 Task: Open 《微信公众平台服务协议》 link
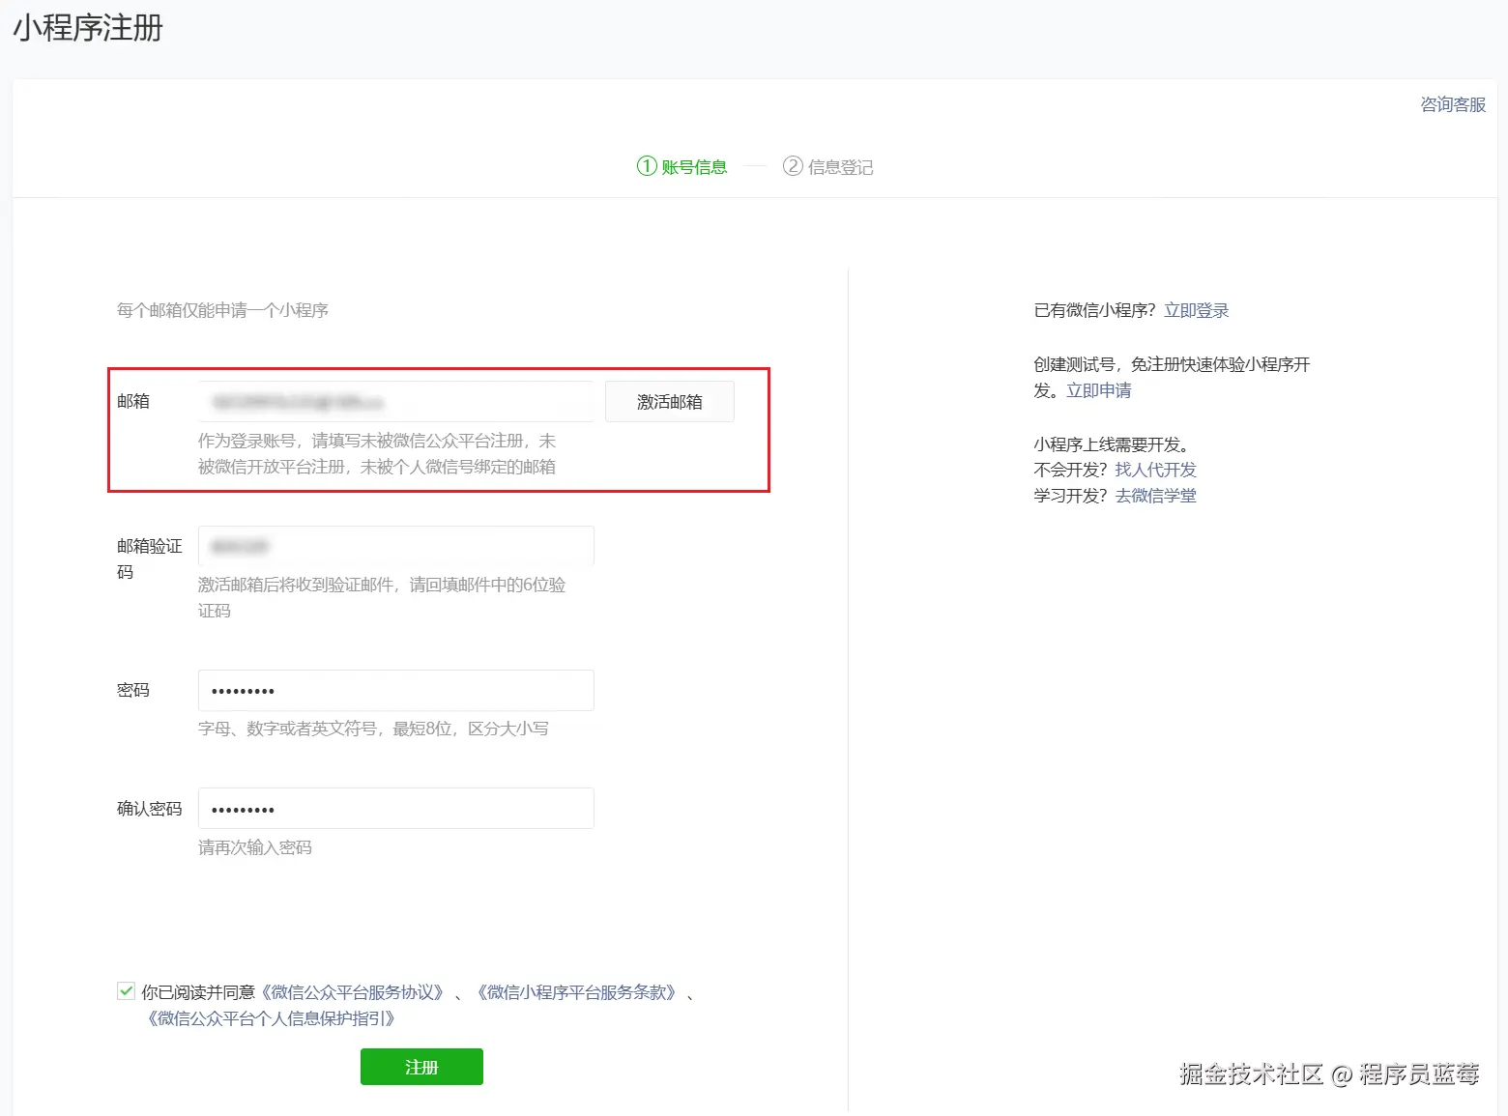point(353,992)
